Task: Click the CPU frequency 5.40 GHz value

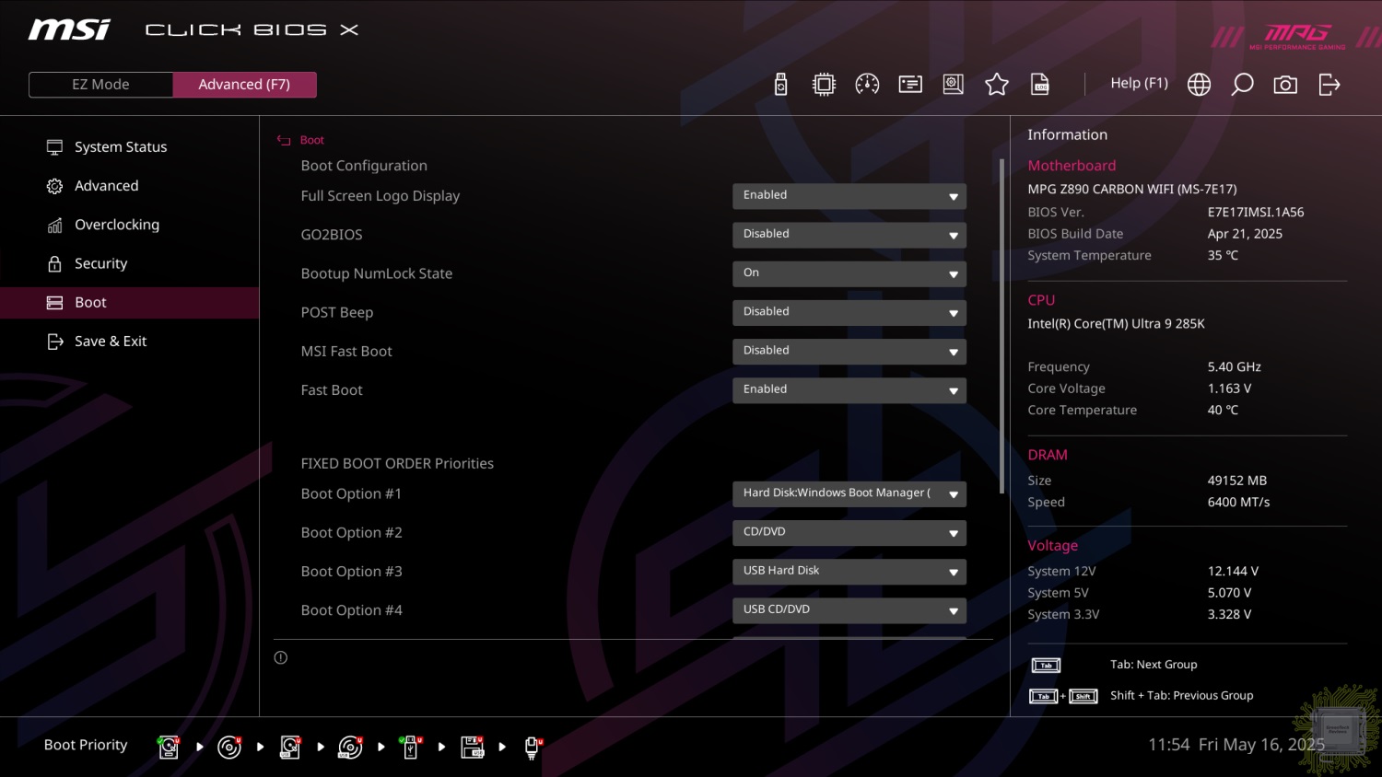Action: 1234,366
